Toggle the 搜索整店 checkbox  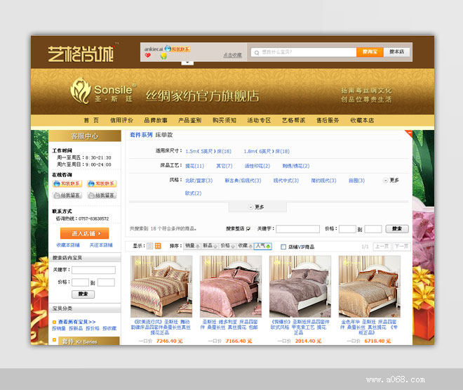(x=248, y=229)
